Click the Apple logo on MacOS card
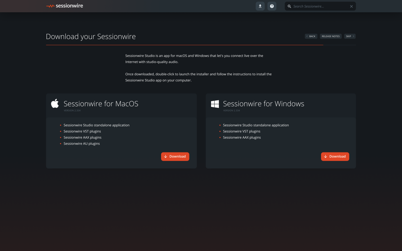 (55, 104)
